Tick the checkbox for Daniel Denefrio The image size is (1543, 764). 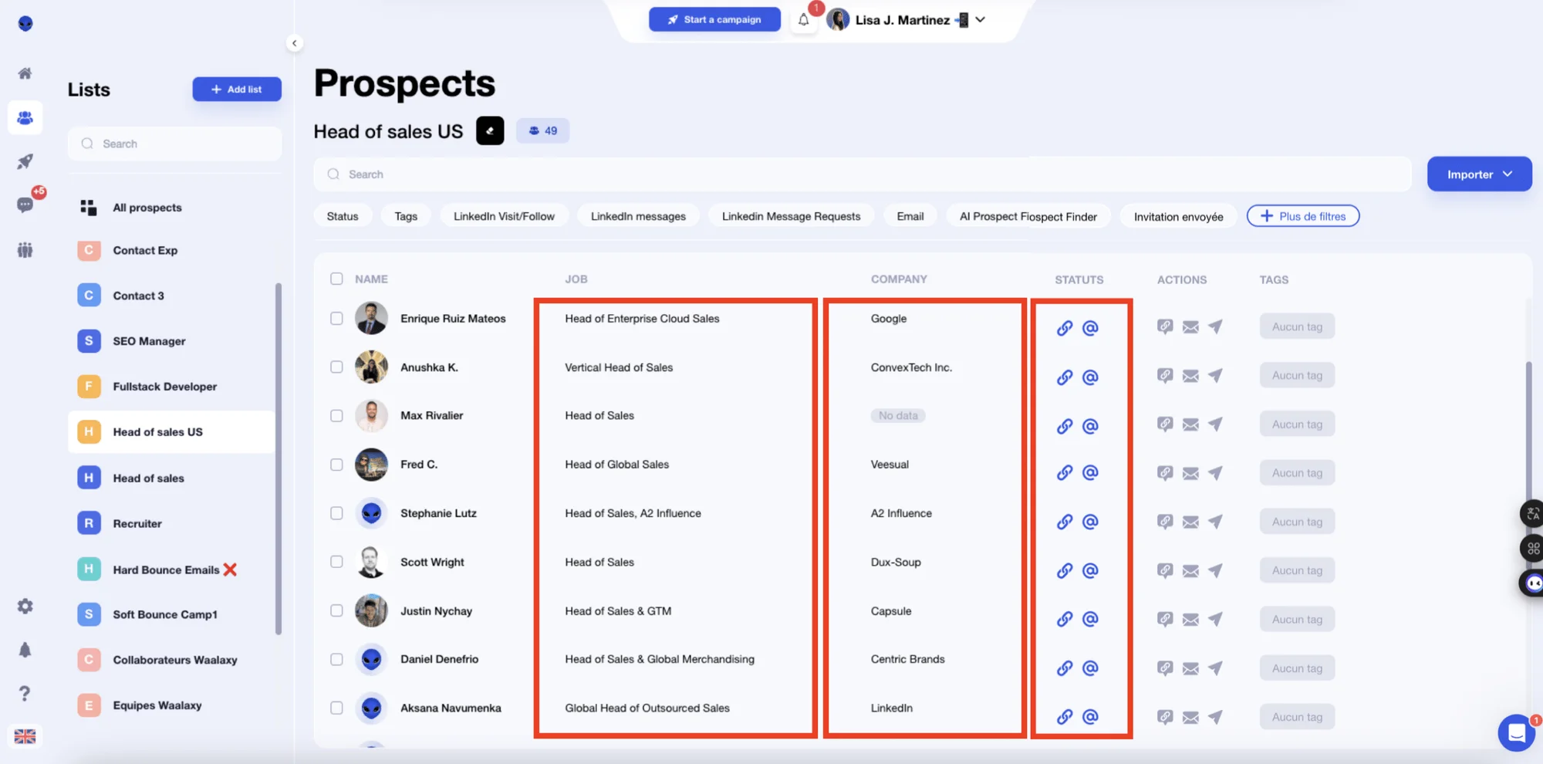click(336, 659)
